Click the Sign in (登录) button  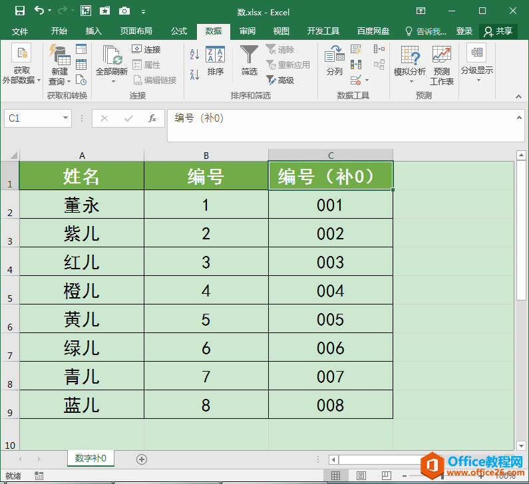coord(464,31)
